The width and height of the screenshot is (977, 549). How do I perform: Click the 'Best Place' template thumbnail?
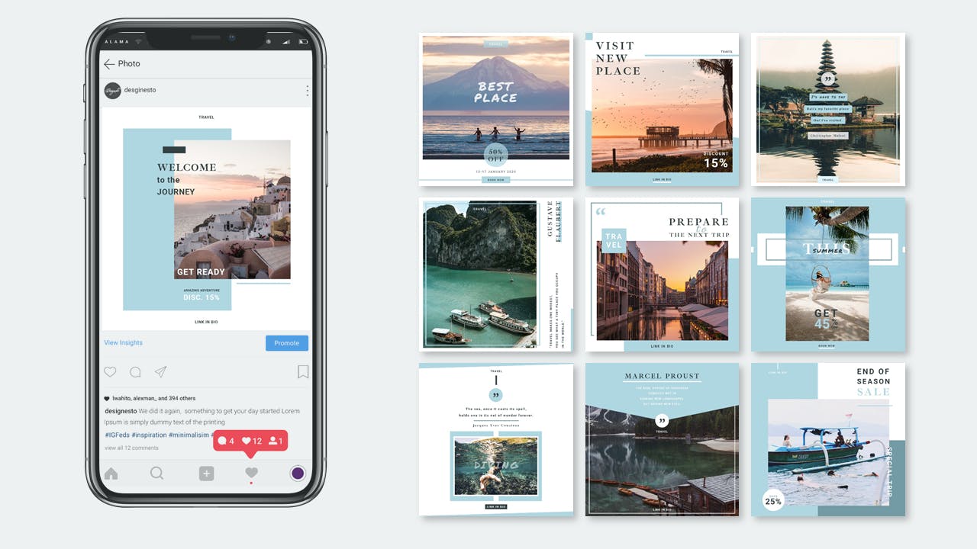click(x=495, y=107)
